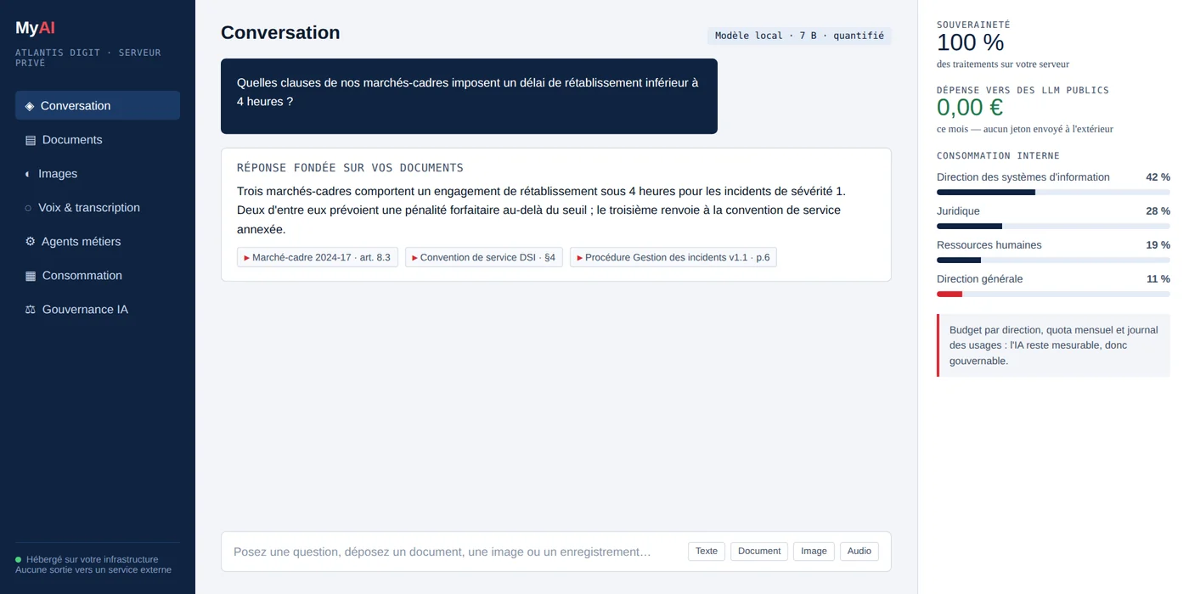The image size is (1189, 594).
Task: Click the Conversation page title
Action: [x=280, y=33]
